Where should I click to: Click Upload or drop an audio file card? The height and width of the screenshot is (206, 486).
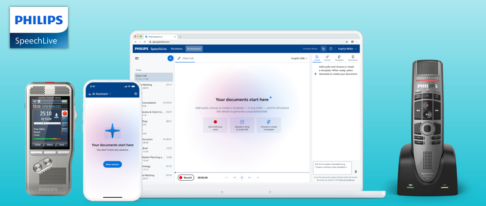[x=242, y=125]
